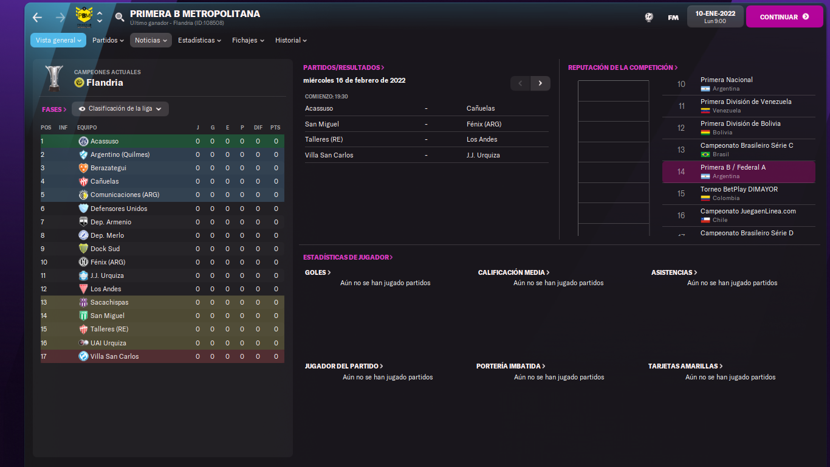Select Torneo BetPlay DIMAYOR entry
This screenshot has width=830, height=467.
coord(739,193)
